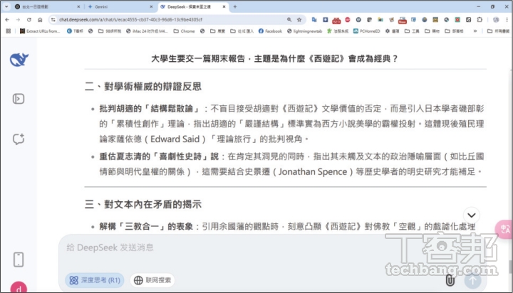Toggle 深度思考 (R1) mode
513x293 pixels.
(x=95, y=280)
